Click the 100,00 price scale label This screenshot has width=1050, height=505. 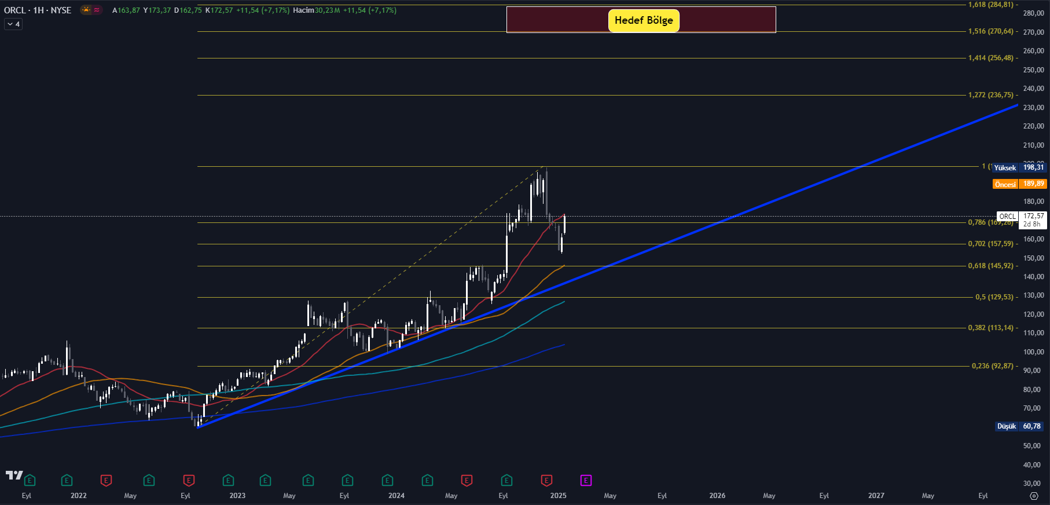(1033, 352)
